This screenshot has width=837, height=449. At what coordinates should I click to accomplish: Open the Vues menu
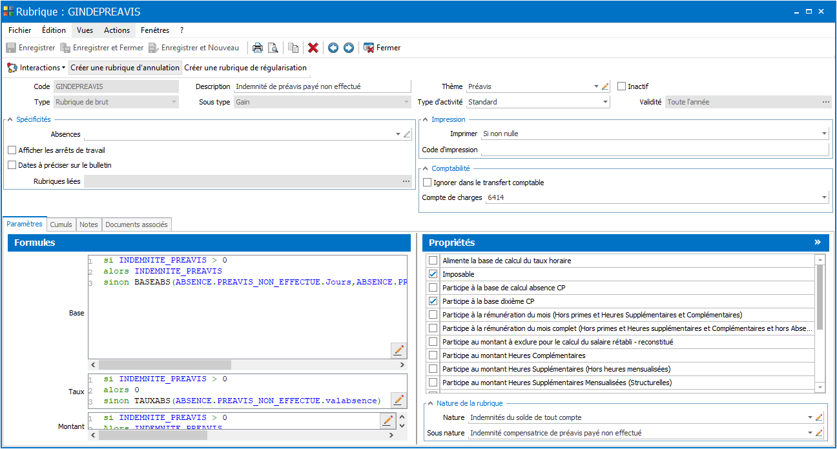(x=85, y=30)
